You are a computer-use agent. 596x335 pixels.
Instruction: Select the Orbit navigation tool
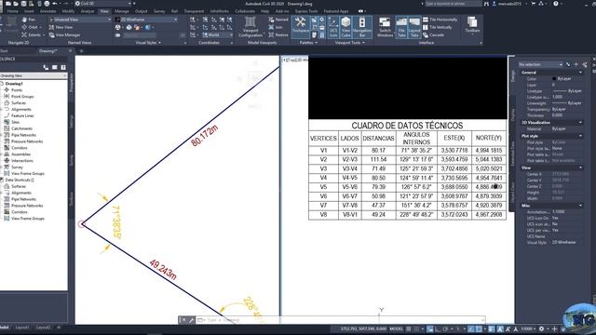31,27
